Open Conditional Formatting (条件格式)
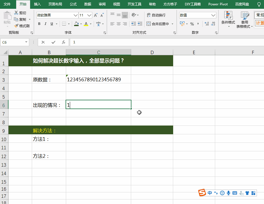 (x=228, y=19)
